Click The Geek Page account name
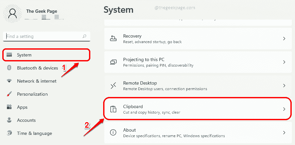 pos(42,11)
